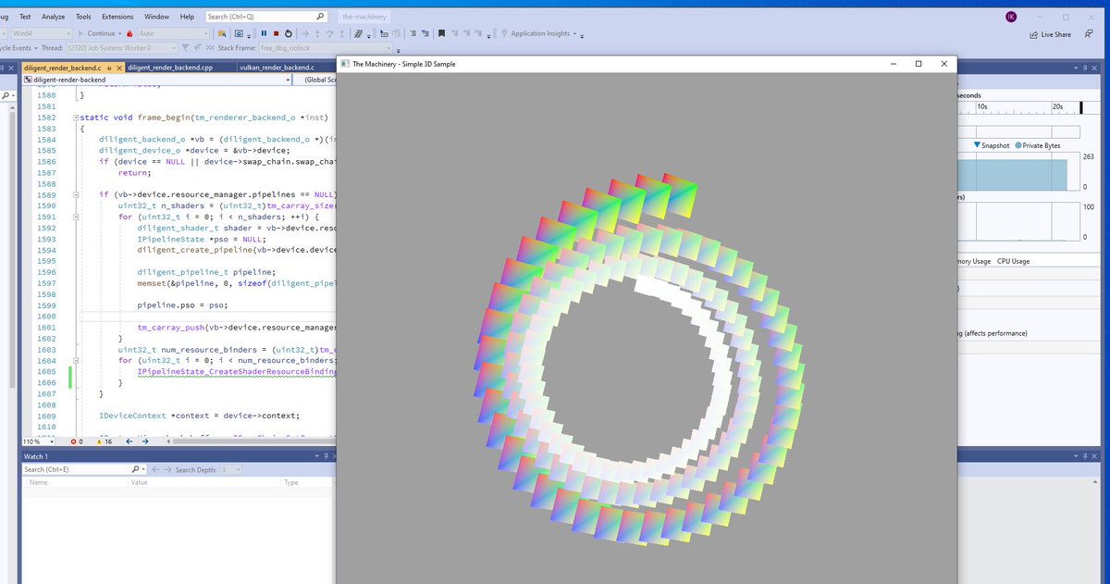Close the diligent_render_backend.c tab
The width and height of the screenshot is (1110, 584).
[118, 68]
